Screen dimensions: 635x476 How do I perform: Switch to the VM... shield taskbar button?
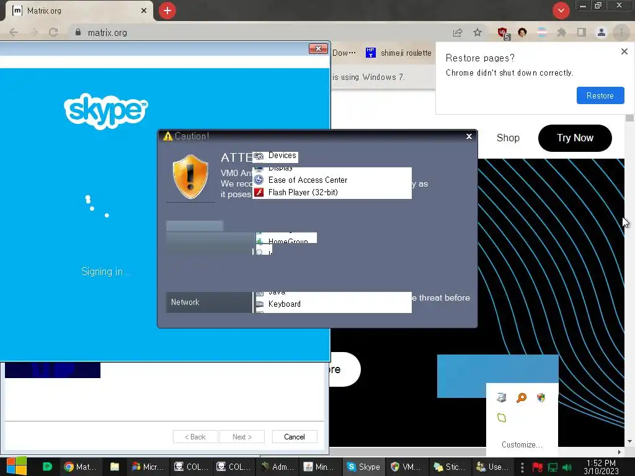point(406,467)
